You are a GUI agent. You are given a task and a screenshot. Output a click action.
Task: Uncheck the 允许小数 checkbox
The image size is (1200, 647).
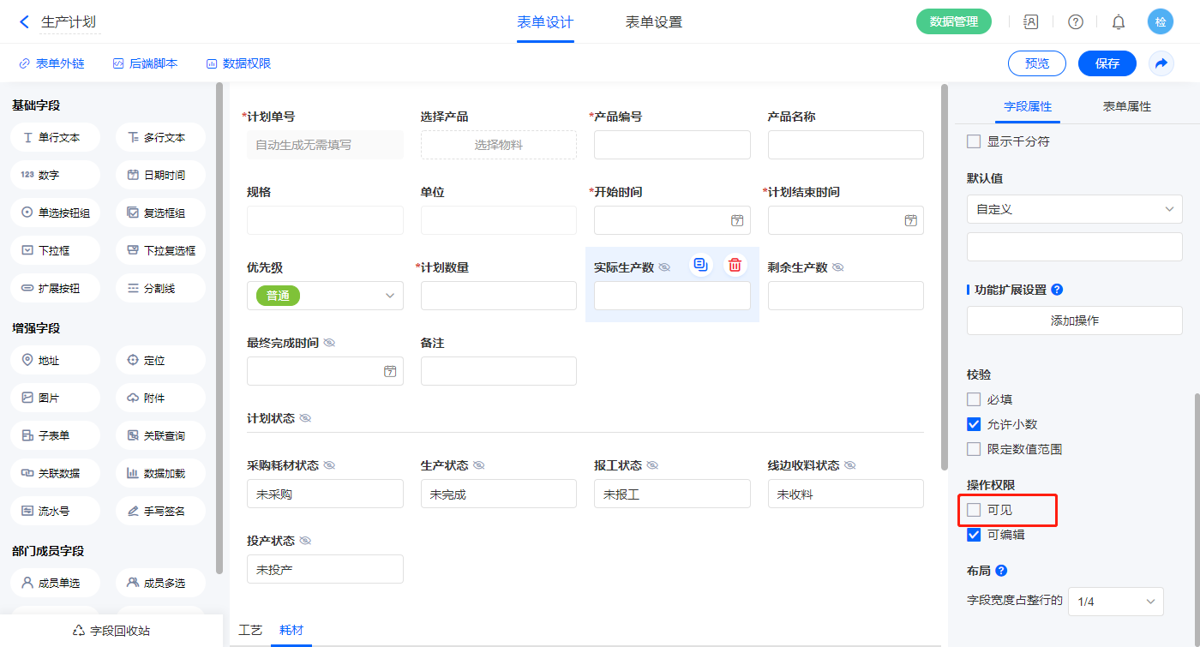974,424
